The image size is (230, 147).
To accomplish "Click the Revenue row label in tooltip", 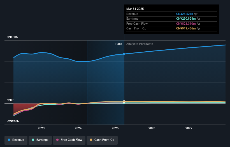I will pos(132,14).
